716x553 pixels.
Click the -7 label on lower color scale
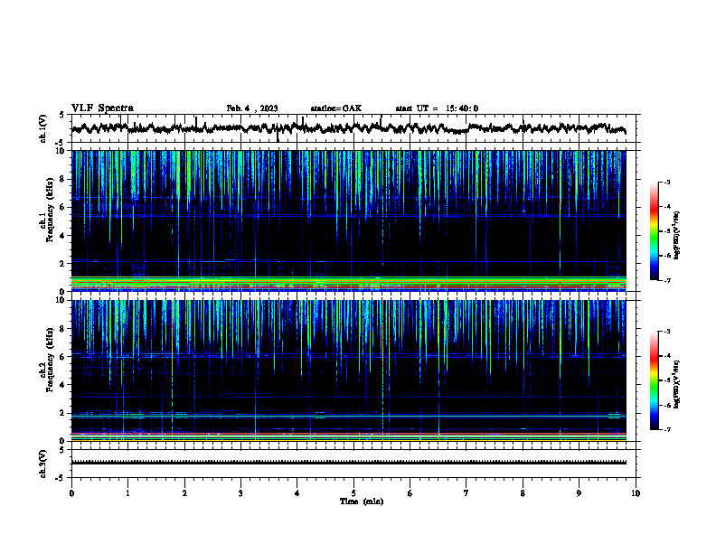pyautogui.click(x=667, y=429)
